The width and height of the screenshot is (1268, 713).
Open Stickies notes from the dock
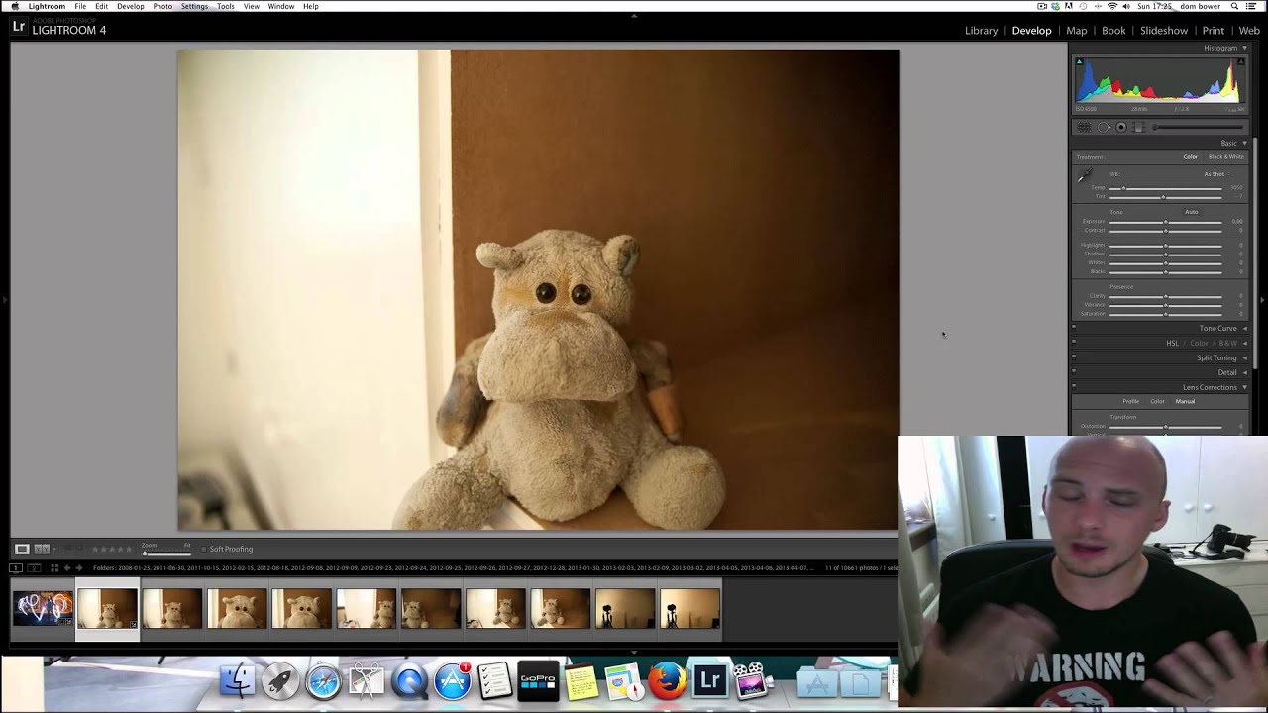point(581,681)
